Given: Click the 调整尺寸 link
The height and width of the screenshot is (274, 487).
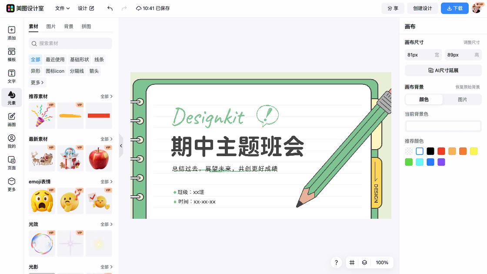Looking at the screenshot, I should [471, 43].
